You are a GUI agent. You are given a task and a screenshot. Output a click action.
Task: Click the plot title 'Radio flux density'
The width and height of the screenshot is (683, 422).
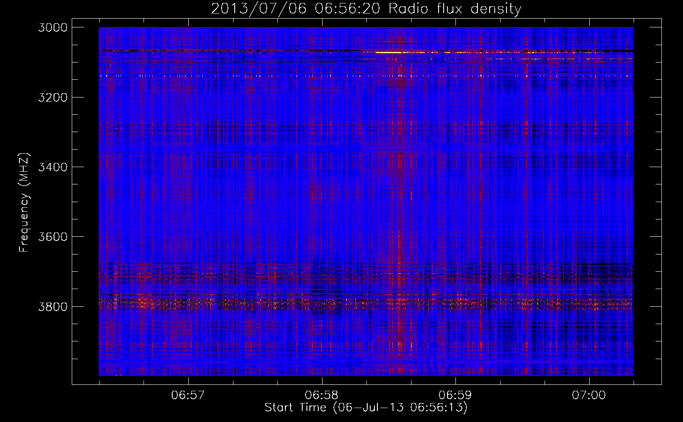(455, 9)
